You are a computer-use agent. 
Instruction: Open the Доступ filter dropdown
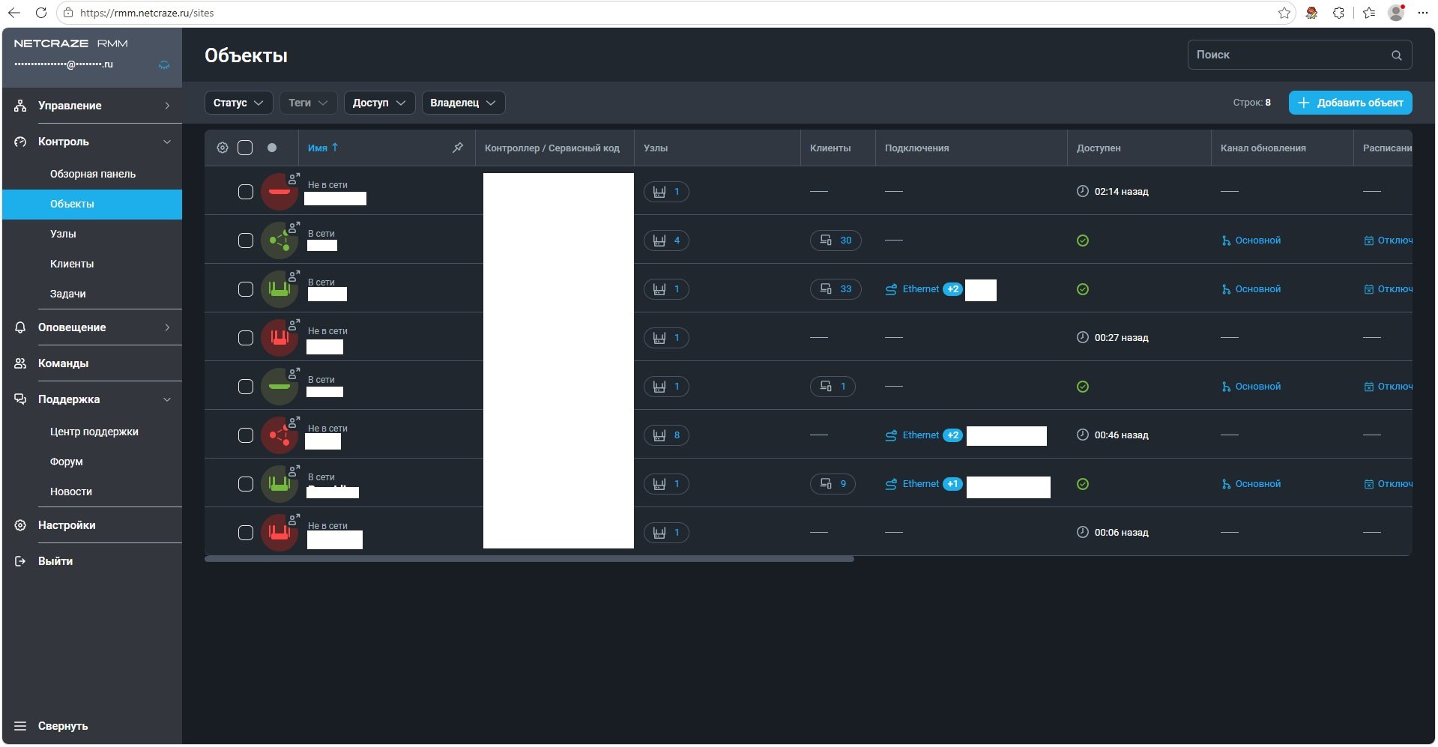379,103
